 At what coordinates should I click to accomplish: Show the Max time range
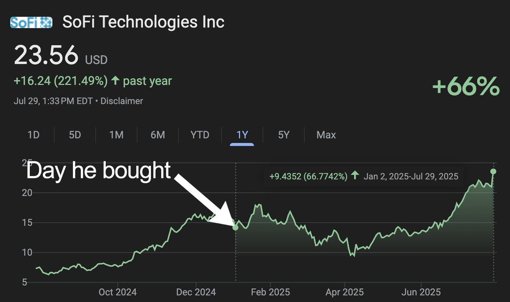point(326,135)
